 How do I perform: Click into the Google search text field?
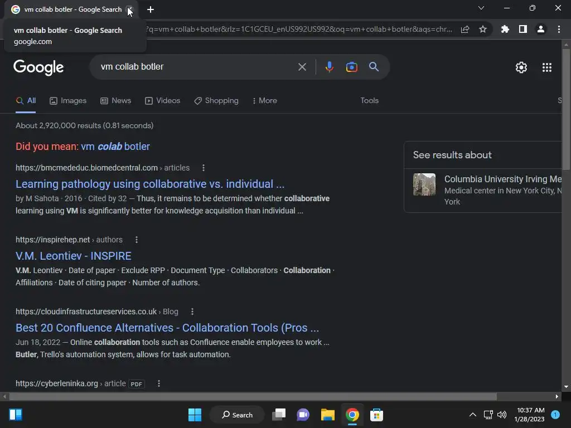pyautogui.click(x=197, y=67)
